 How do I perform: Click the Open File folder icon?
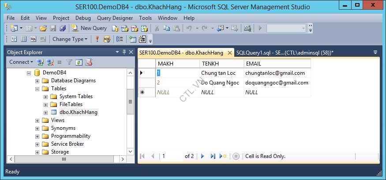click(x=43, y=28)
